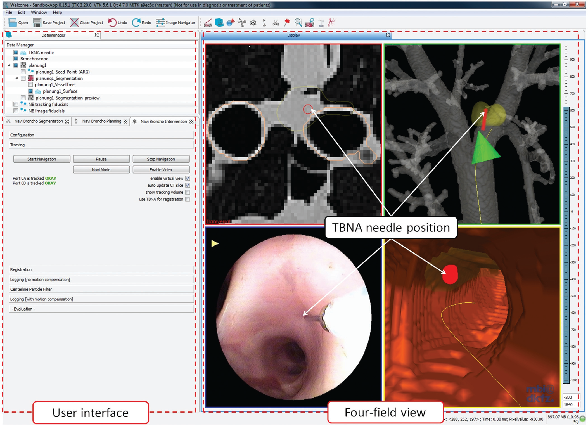Click the red vessel tree toolbar icon
This screenshot has height=426, width=588.
coord(332,23)
